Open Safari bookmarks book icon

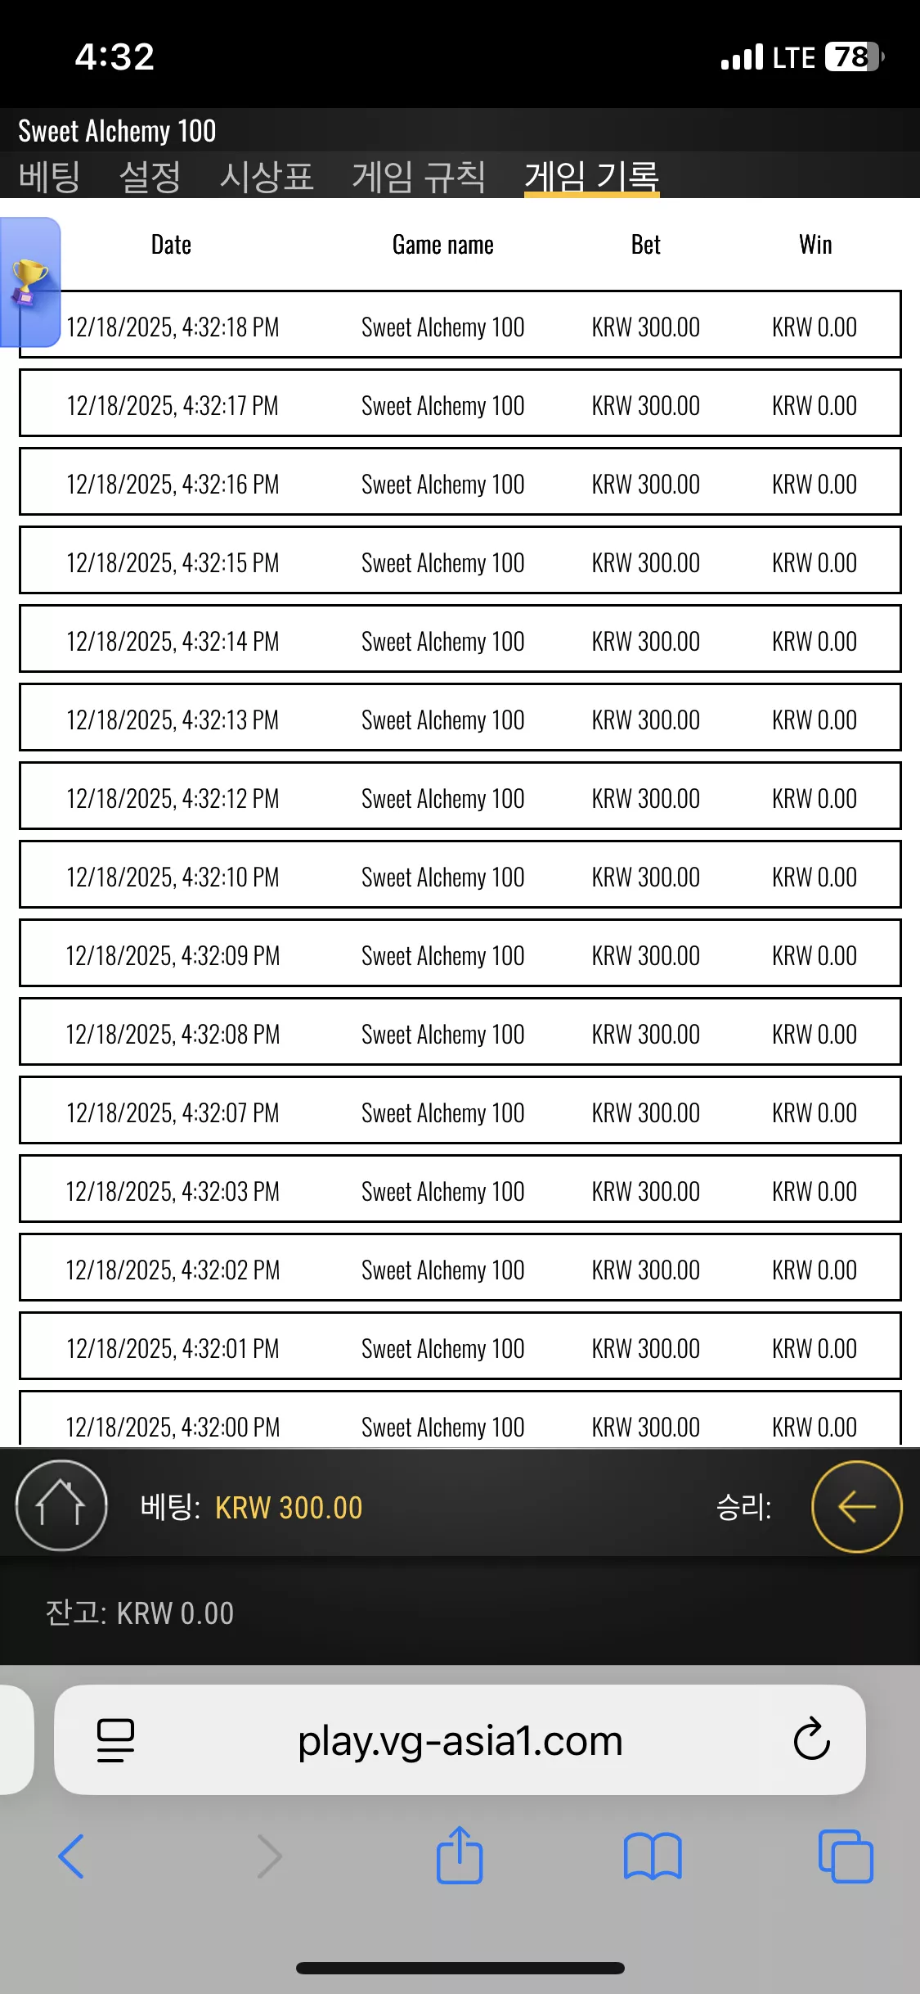click(x=652, y=1856)
